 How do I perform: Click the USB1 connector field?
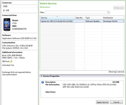coord(20,6)
